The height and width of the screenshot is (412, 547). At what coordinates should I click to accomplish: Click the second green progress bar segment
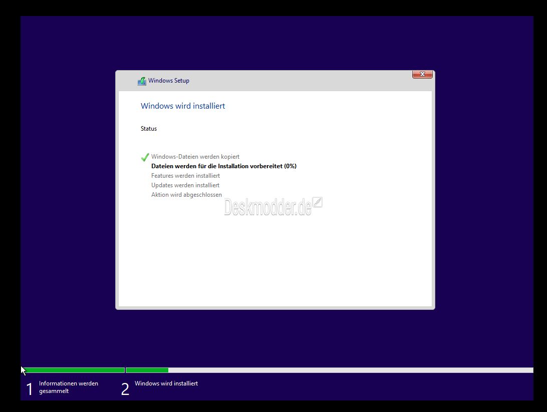(147, 370)
